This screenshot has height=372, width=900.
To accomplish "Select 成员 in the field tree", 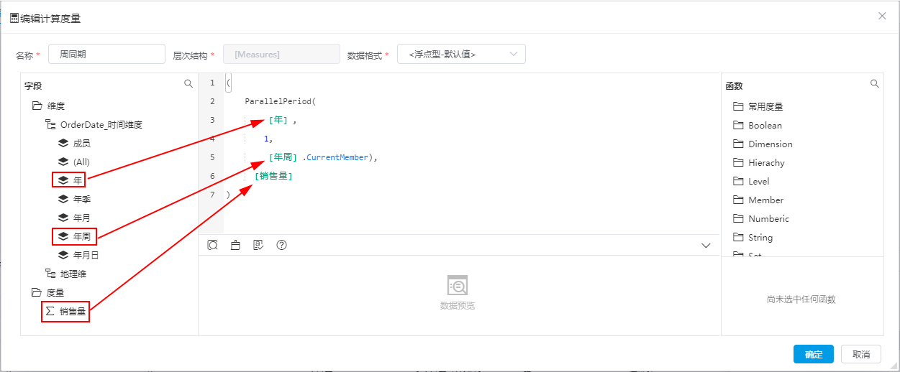I will pos(82,143).
